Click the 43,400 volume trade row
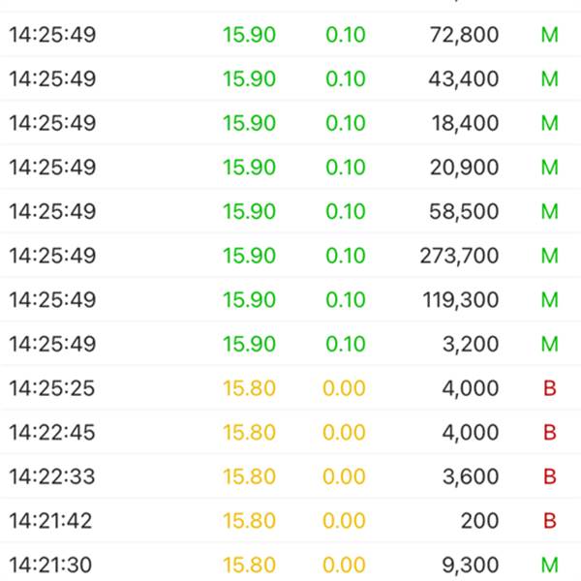The image size is (581, 581). click(463, 79)
